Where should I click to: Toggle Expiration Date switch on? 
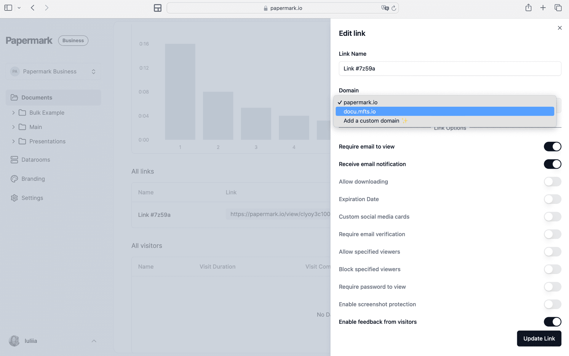point(552,199)
